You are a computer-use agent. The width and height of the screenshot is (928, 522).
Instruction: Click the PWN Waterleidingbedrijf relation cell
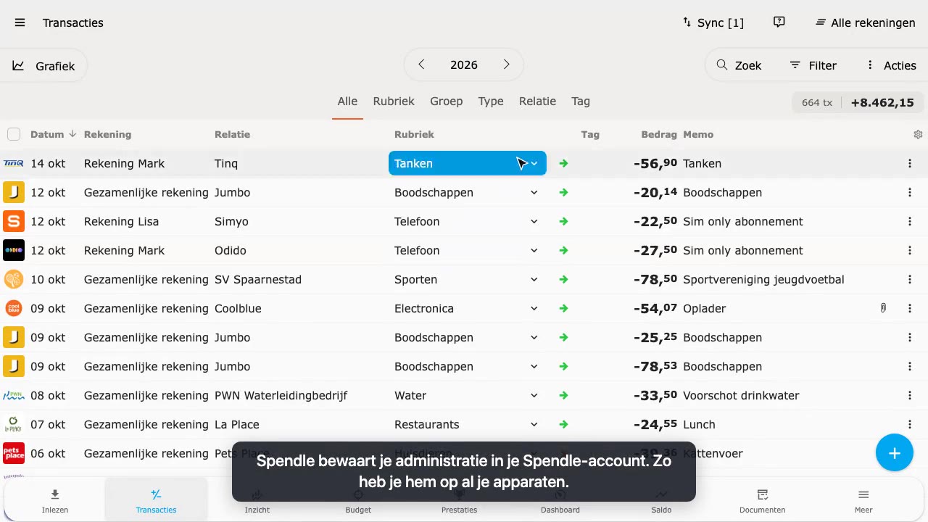click(x=281, y=395)
